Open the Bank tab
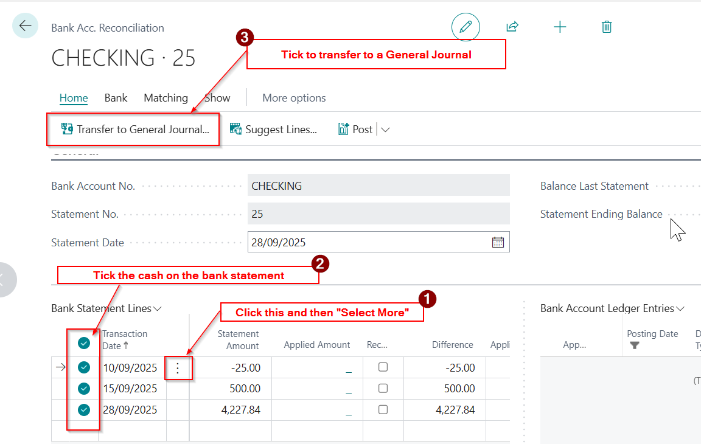 (x=116, y=98)
